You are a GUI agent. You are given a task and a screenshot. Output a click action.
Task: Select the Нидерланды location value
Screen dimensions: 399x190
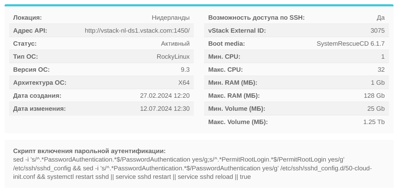171,18
